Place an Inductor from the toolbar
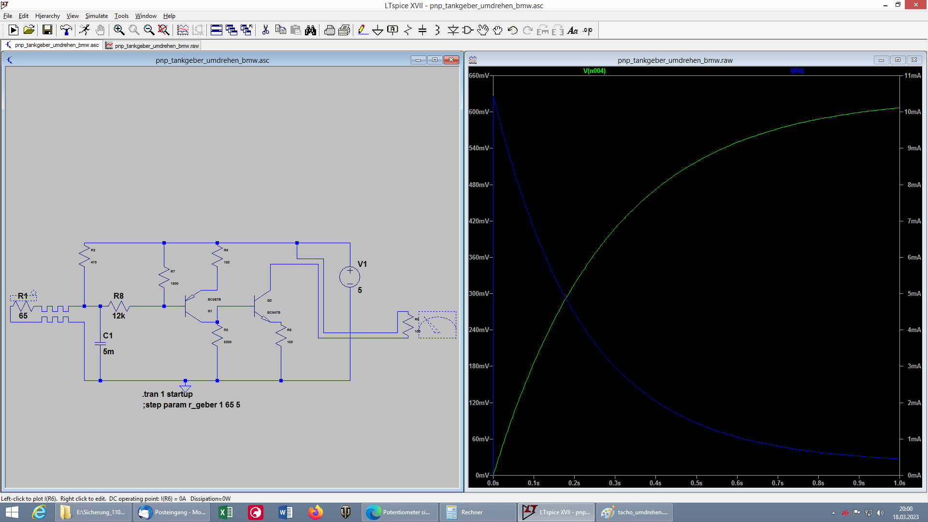 [x=437, y=30]
